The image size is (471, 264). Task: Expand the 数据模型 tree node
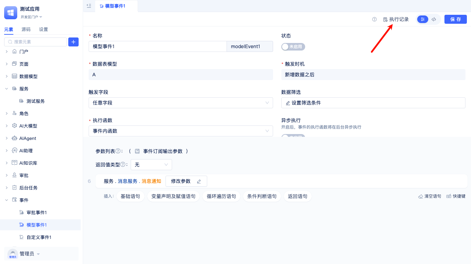coord(7,76)
